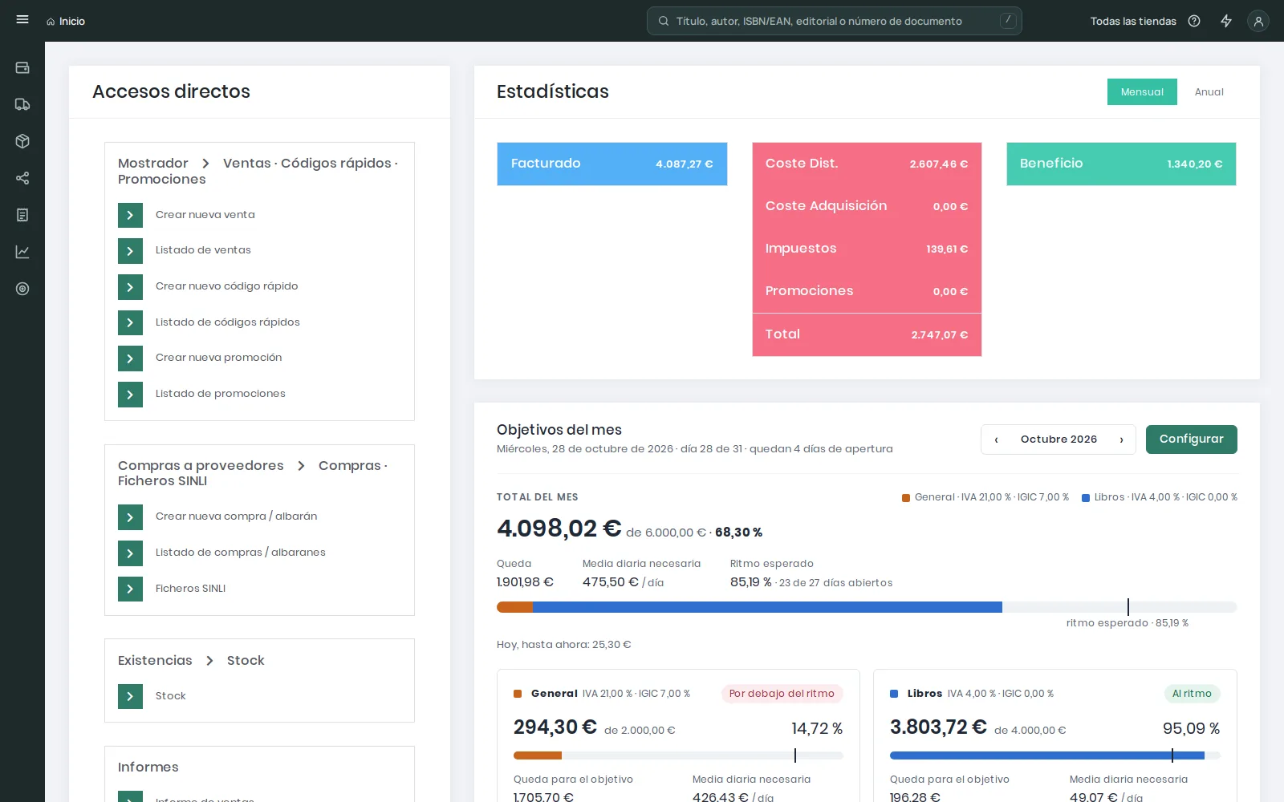Screen dimensions: 1284x802
Task: Click arrow icon beside Listado de promociones
Action: (130, 395)
